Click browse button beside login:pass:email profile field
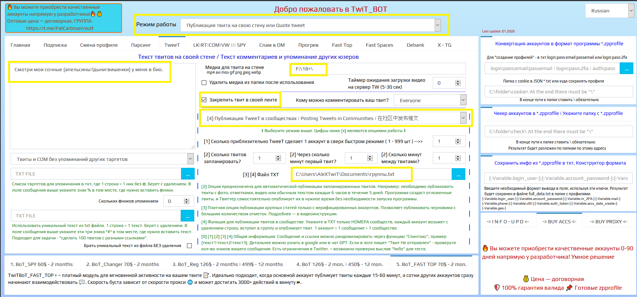 click(x=626, y=68)
